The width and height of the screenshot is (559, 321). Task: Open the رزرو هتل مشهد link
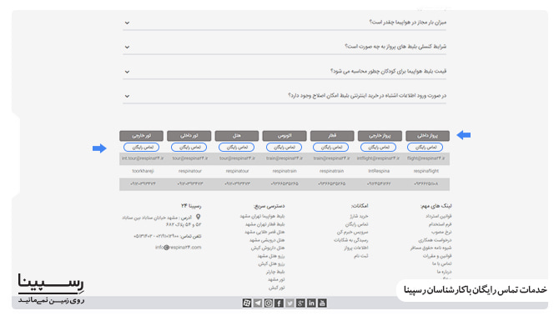point(271,256)
